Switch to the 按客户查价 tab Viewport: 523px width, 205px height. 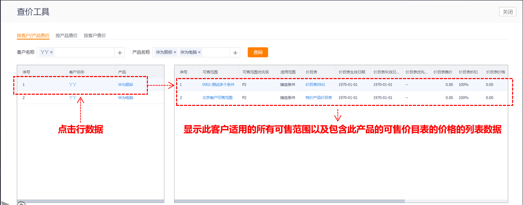(95, 36)
